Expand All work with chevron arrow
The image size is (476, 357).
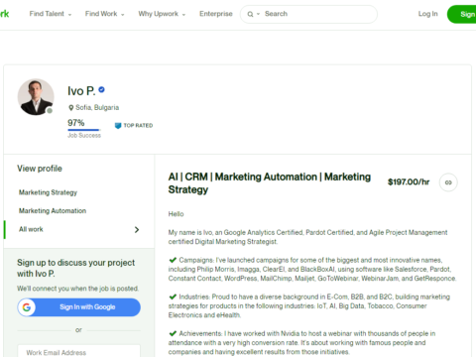pyautogui.click(x=137, y=230)
